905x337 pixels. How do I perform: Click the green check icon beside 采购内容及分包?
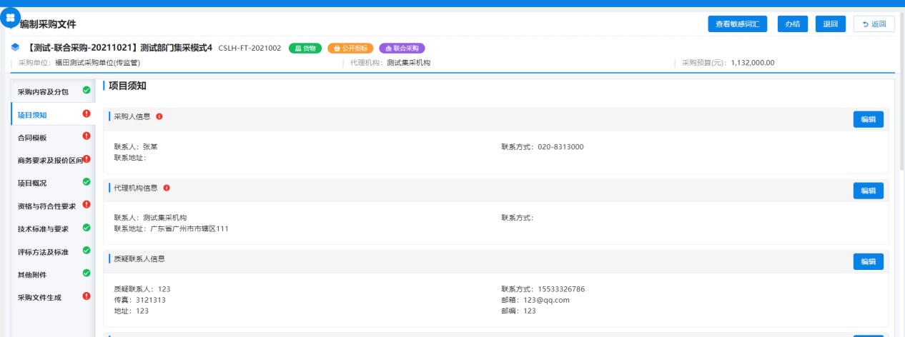[x=86, y=91]
